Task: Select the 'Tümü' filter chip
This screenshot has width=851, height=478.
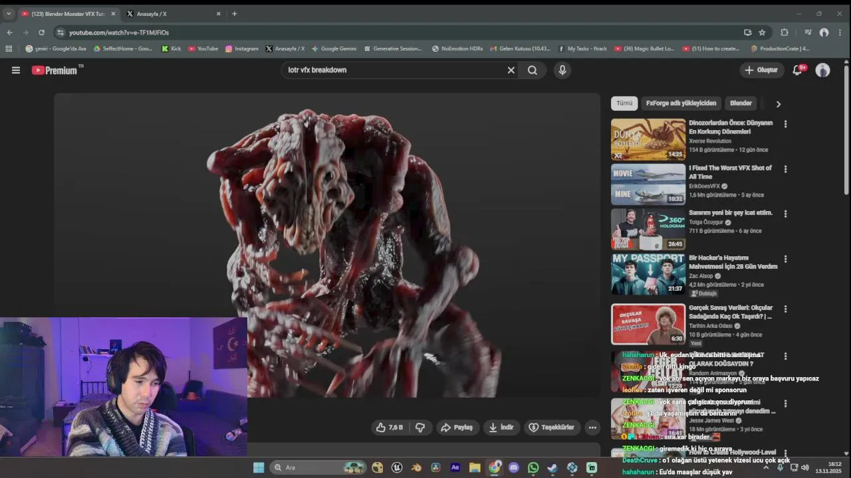Action: point(624,104)
